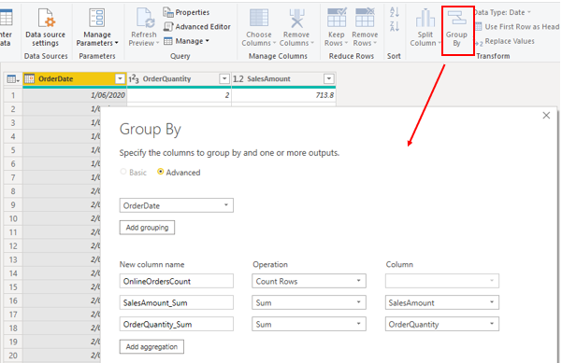Viewport: 562px width, 363px height.
Task: Open Manage Parameters dropdown arrow
Action: click(x=117, y=43)
